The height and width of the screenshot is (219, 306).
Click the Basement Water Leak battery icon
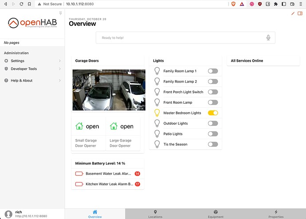coord(79,173)
